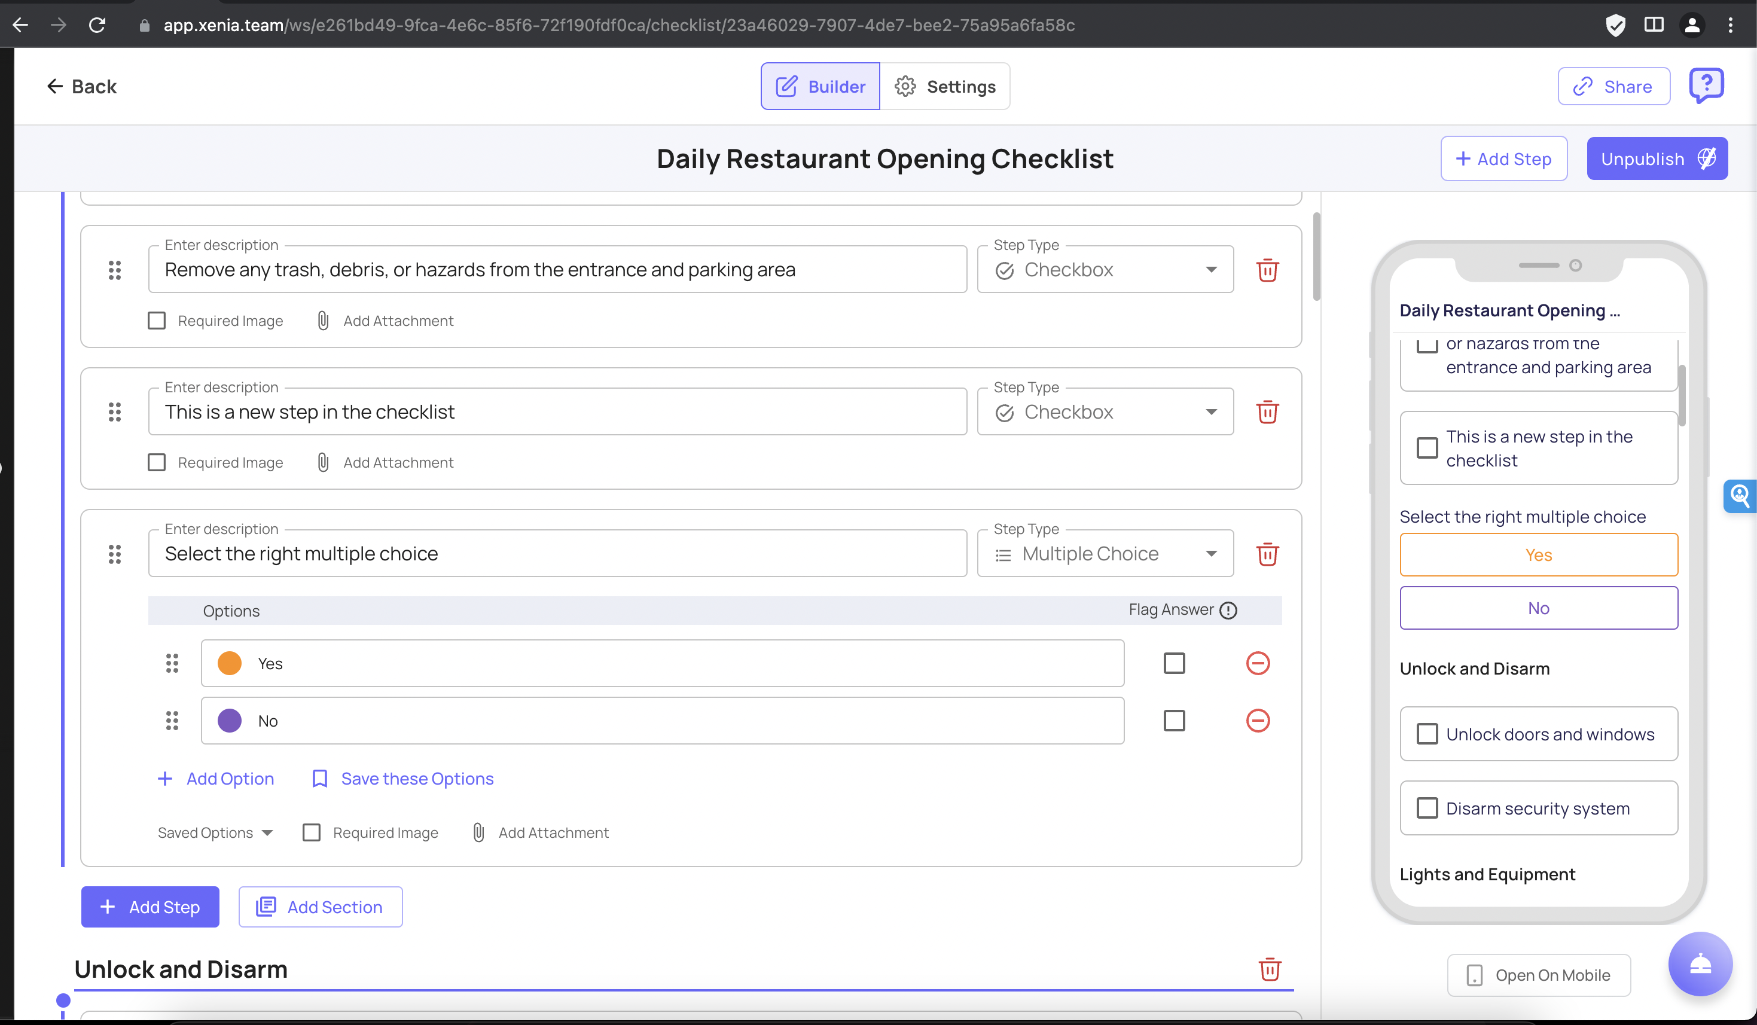The image size is (1757, 1025).
Task: Delete the 'This is a new step' step
Action: click(x=1267, y=412)
